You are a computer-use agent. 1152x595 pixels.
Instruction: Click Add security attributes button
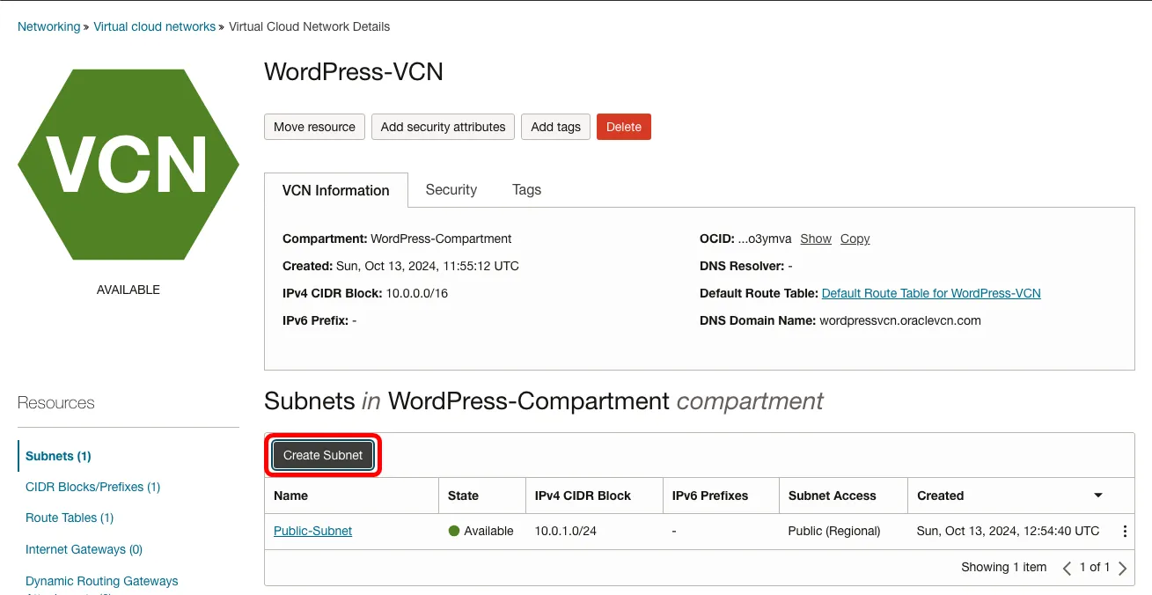443,127
